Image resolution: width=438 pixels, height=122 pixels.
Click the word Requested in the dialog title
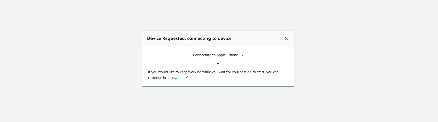coord(174,38)
